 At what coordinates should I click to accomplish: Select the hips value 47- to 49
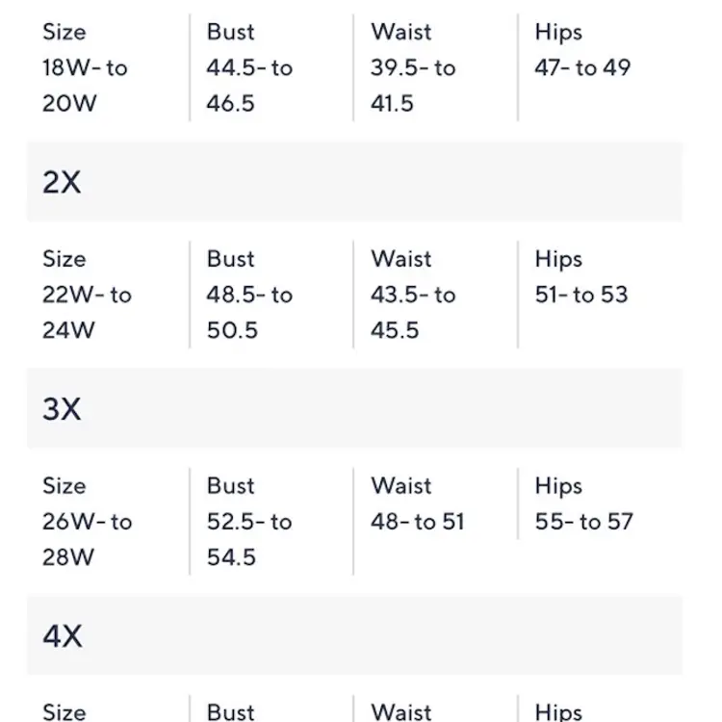point(582,68)
